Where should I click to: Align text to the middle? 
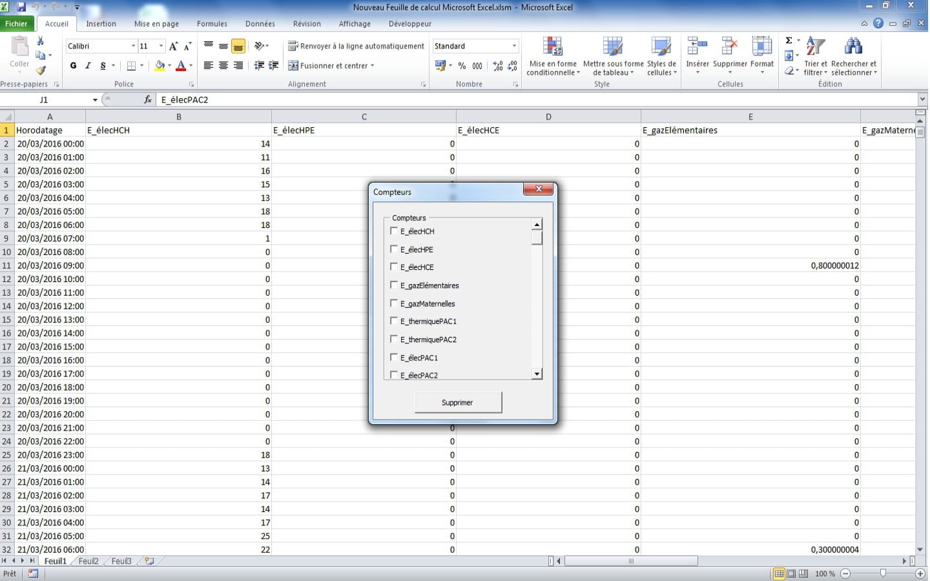click(x=223, y=46)
